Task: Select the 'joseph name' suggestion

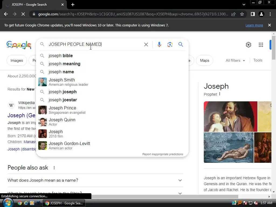Action: click(x=112, y=72)
